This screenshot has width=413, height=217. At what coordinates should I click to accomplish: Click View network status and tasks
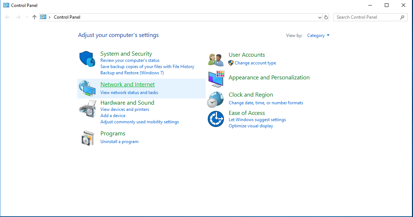129,92
